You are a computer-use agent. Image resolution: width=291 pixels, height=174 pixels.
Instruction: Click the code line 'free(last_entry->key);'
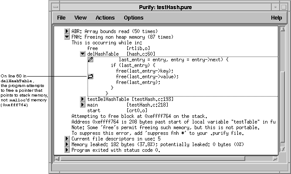click(145, 71)
